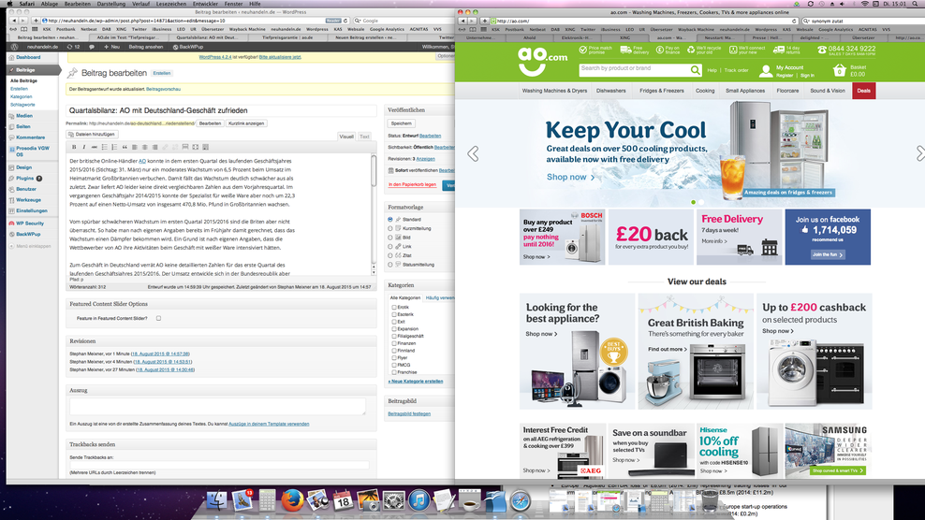Expand the Werkzeuge menu in WordPress sidebar
The height and width of the screenshot is (520, 925).
pyautogui.click(x=28, y=200)
